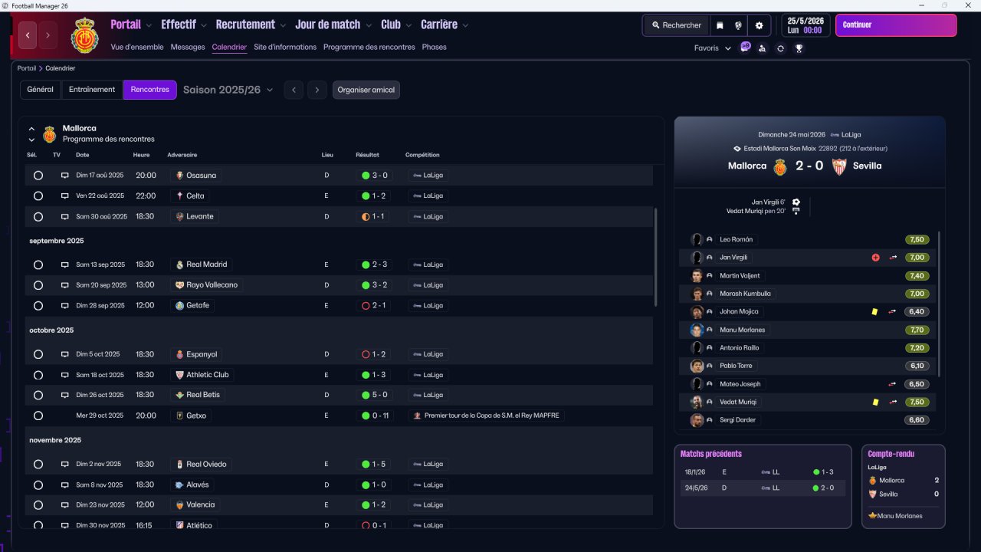
Task: Click the goal ball icon next to Jan Virgili 6'
Action: coord(796,202)
